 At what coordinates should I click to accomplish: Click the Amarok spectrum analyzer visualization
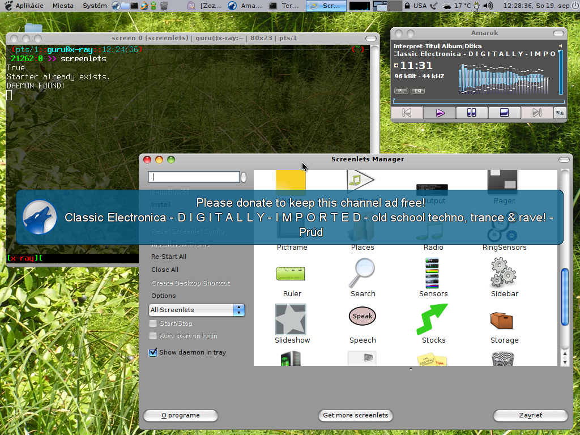504,79
